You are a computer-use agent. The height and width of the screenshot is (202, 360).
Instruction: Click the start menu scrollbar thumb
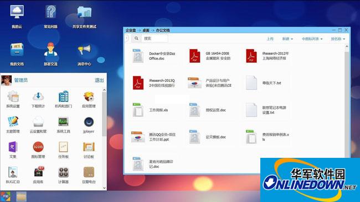(104, 114)
